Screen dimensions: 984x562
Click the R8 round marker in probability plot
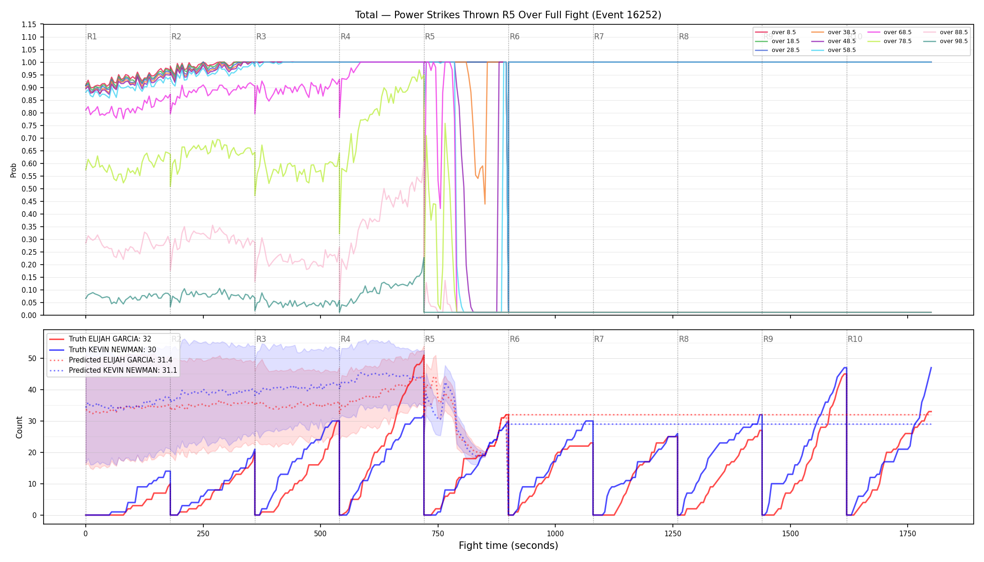[x=684, y=37]
